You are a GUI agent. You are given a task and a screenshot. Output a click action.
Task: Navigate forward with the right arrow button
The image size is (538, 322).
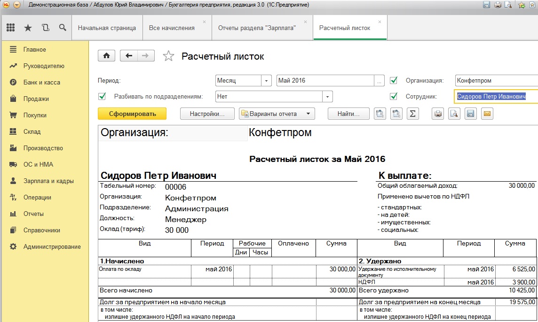145,55
